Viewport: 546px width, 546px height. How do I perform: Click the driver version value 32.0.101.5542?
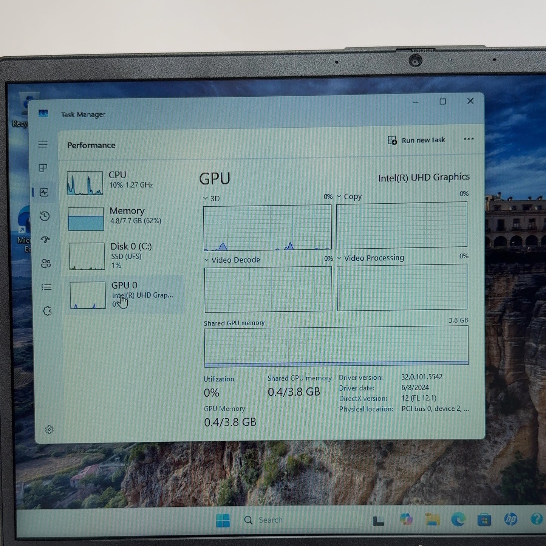[422, 377]
